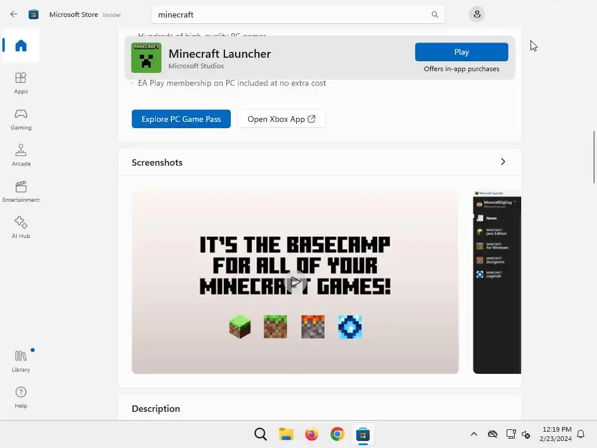Open Help in the sidebar
This screenshot has width=597, height=448.
[x=21, y=398]
